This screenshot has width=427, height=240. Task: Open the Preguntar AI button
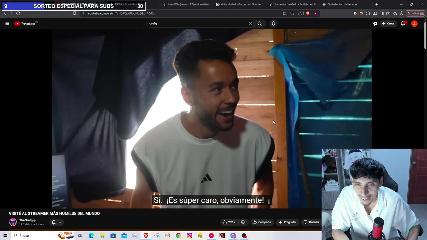287,222
